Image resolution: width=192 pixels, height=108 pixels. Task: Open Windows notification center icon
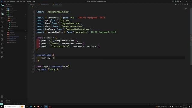(x=190, y=106)
